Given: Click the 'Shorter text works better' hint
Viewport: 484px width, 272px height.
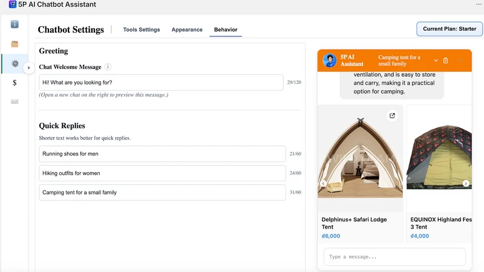Looking at the screenshot, I should (85, 138).
